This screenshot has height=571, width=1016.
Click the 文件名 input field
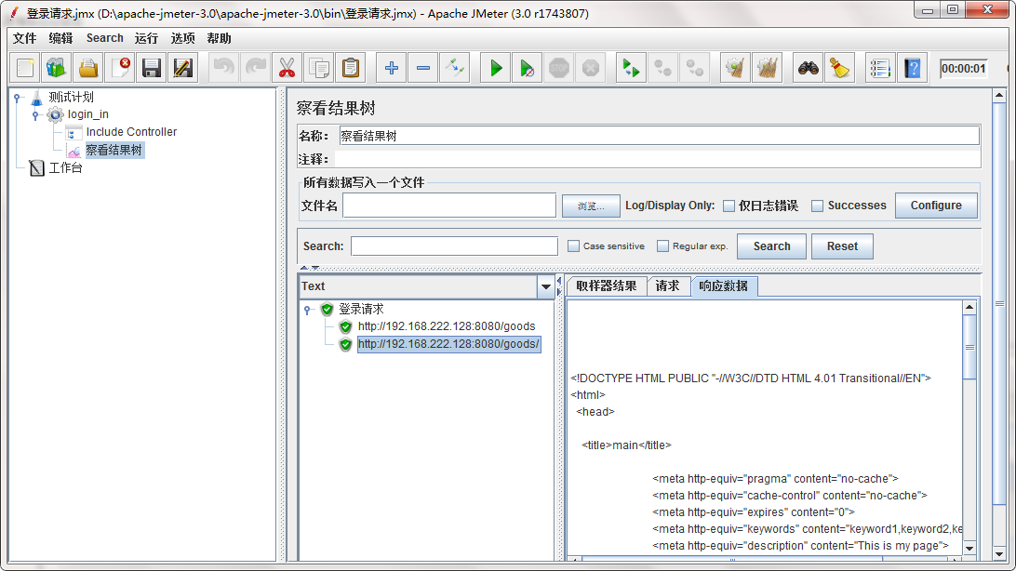(449, 206)
